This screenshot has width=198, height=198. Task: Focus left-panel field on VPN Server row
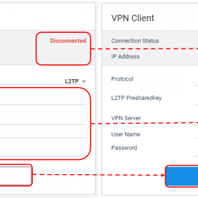pyautogui.click(x=43, y=118)
